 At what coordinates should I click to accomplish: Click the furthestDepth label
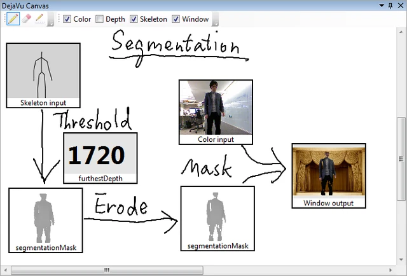(100, 179)
